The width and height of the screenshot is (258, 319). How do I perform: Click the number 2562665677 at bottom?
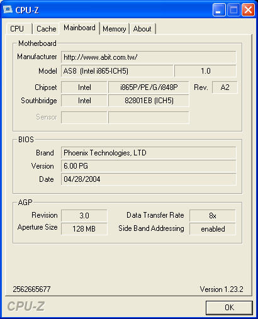coord(31,289)
